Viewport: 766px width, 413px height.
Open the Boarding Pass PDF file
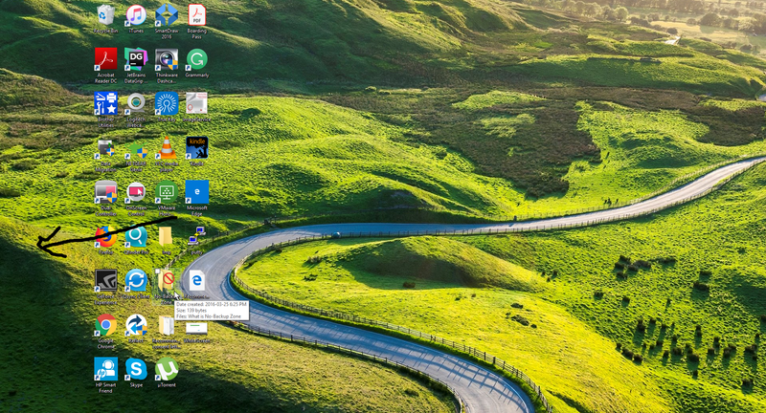[x=197, y=15]
